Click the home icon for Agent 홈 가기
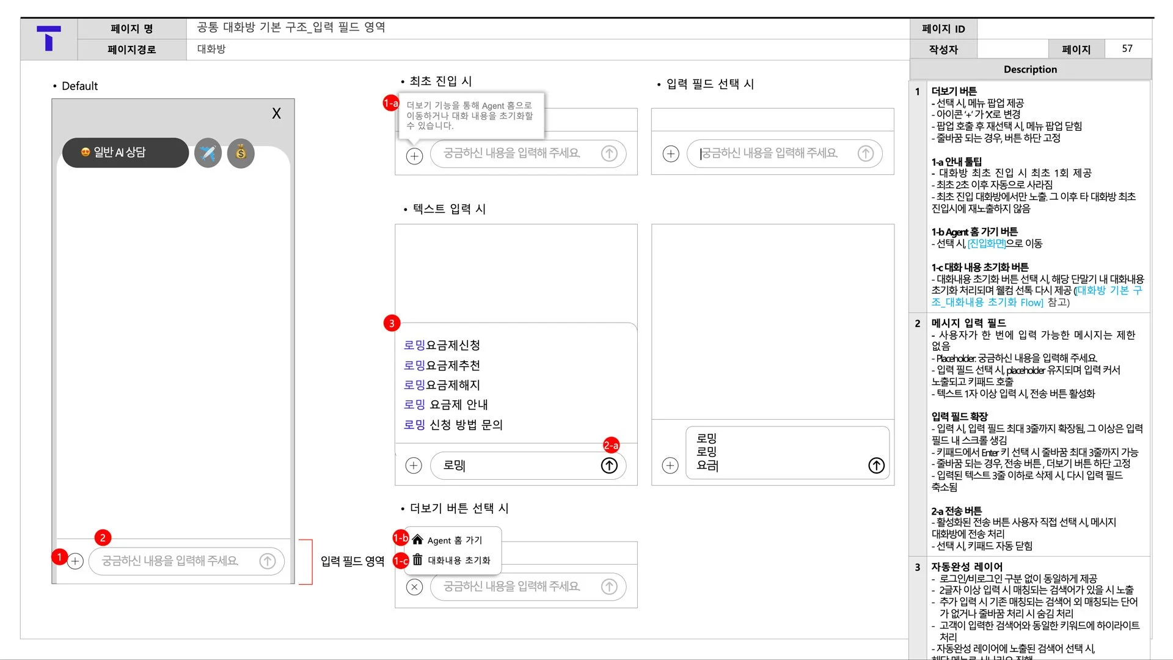Viewport: 1173px width, 660px height. point(418,540)
